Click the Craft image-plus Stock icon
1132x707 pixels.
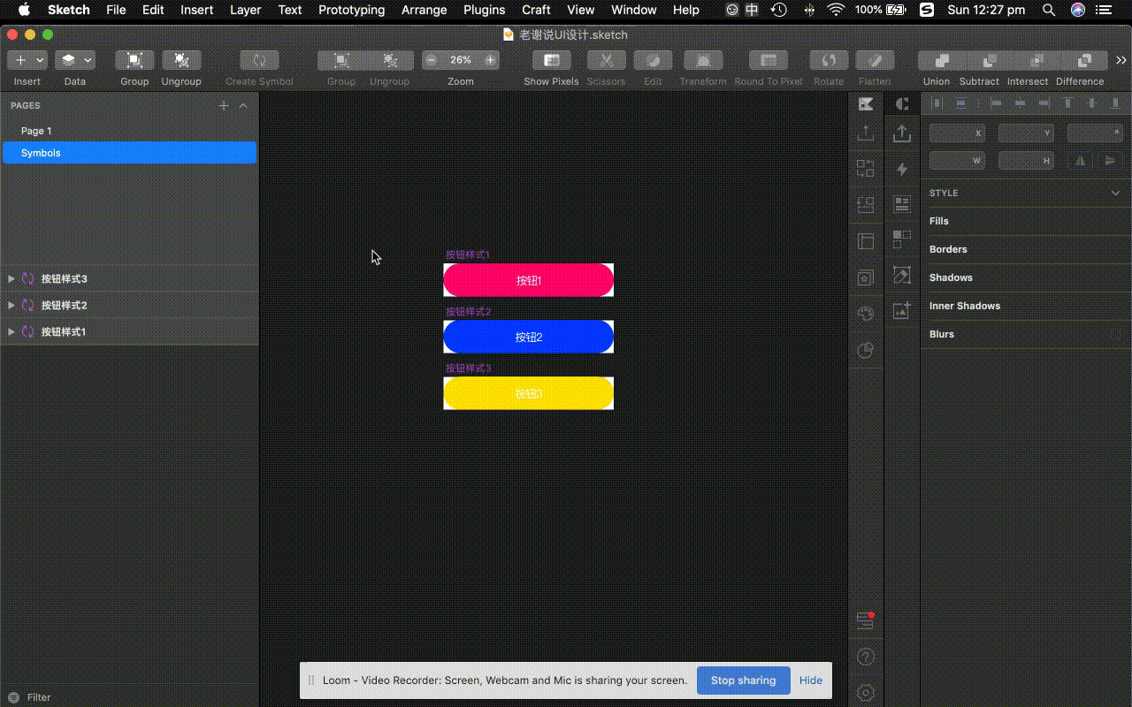pyautogui.click(x=902, y=310)
